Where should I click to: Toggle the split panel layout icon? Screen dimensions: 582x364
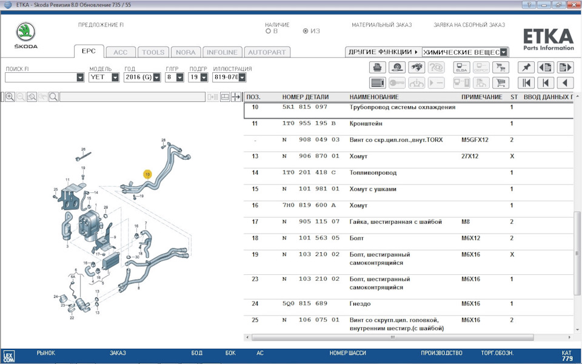(x=225, y=97)
